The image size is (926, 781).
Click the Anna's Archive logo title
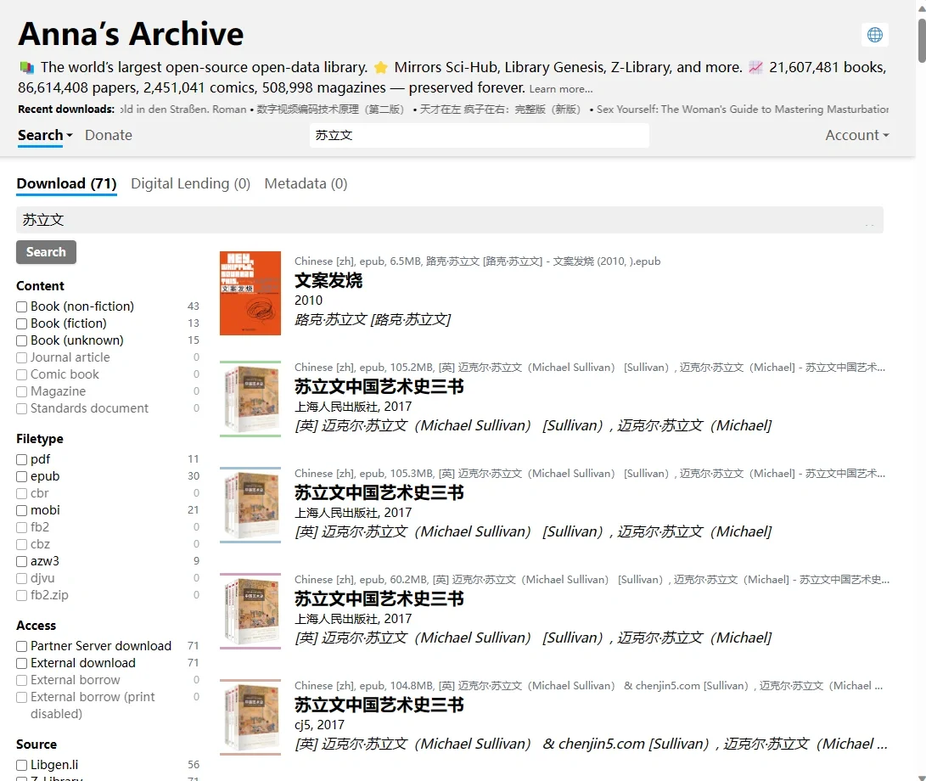tap(131, 34)
